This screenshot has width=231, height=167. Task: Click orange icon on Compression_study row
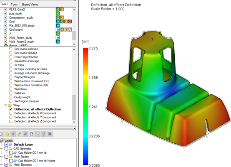62,17
